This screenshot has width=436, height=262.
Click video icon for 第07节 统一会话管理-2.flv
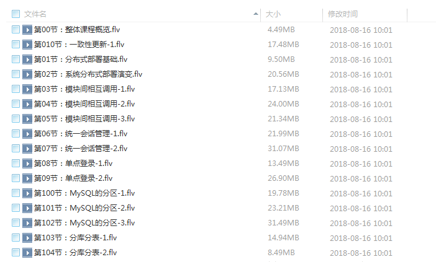pyautogui.click(x=27, y=148)
